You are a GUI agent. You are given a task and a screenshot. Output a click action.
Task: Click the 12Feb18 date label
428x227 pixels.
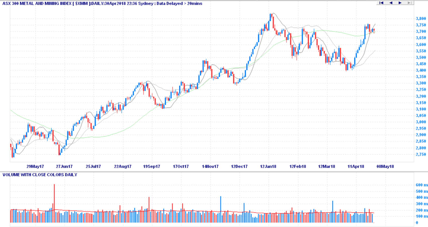298,166
